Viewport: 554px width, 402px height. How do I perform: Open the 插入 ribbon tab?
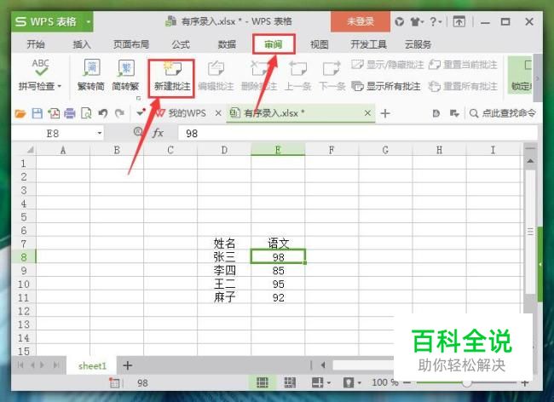pyautogui.click(x=82, y=44)
